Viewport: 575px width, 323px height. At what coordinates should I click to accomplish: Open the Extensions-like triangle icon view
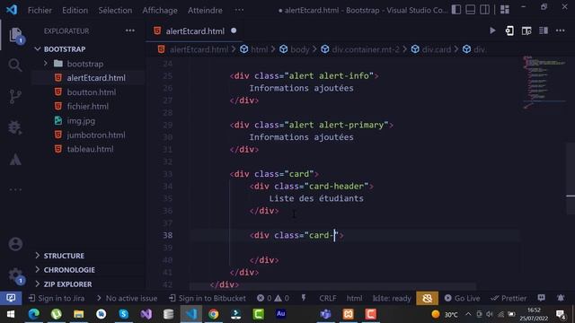coord(15,160)
